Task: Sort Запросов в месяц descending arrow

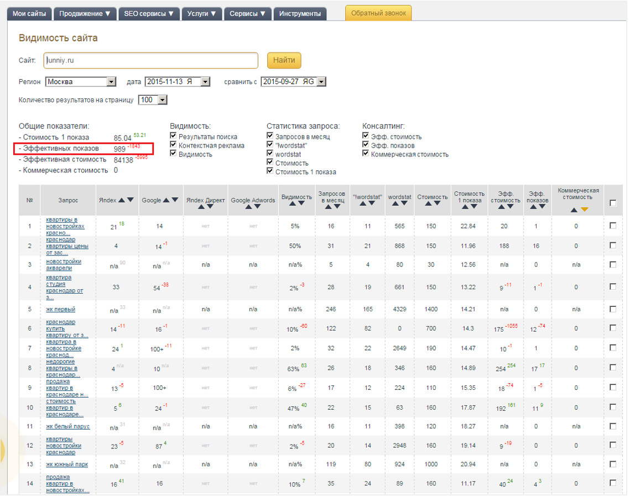Action: click(337, 207)
